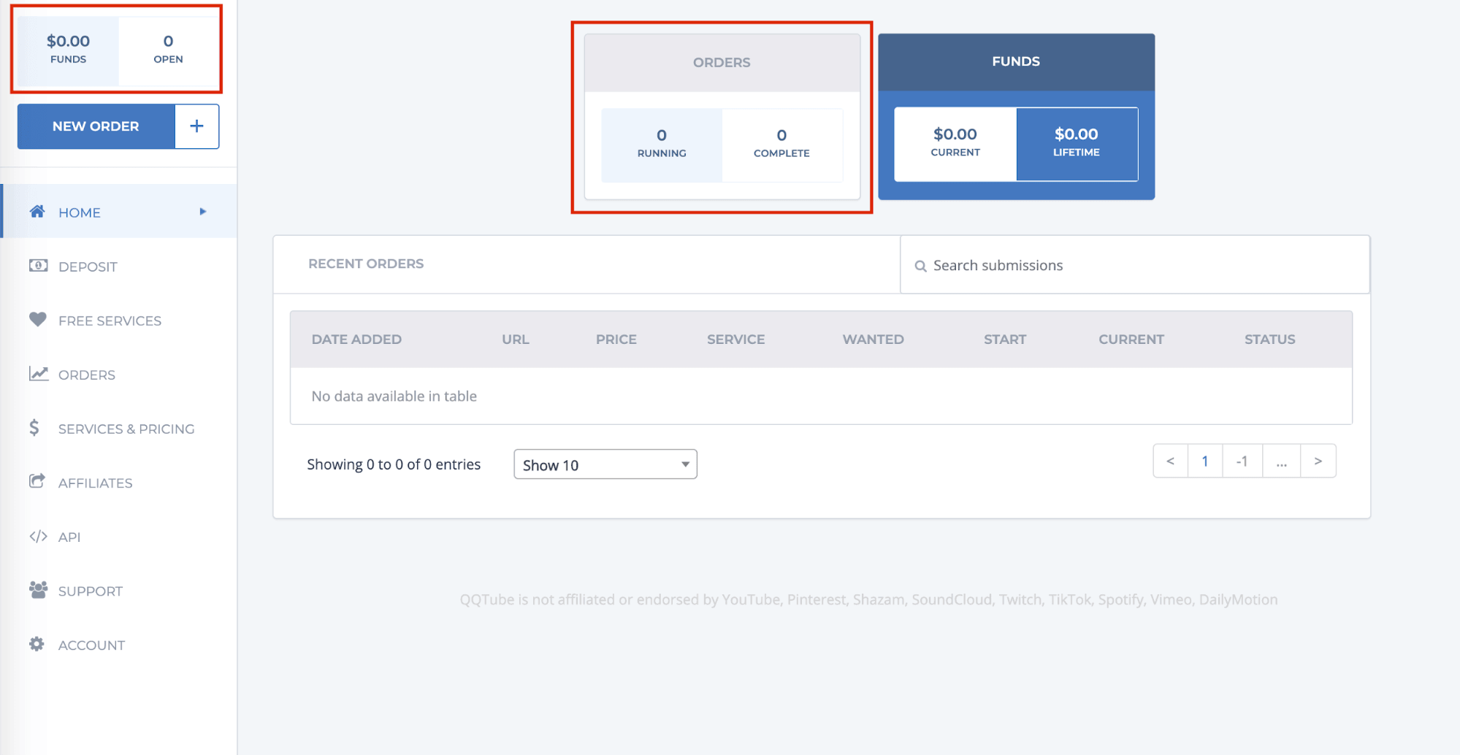
Task: Open the Show 10 entries dropdown
Action: click(605, 464)
